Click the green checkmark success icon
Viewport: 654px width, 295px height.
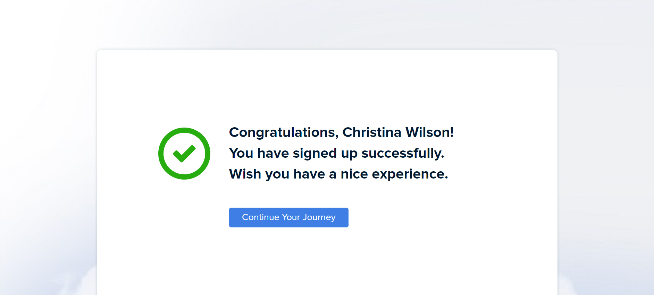pos(184,154)
